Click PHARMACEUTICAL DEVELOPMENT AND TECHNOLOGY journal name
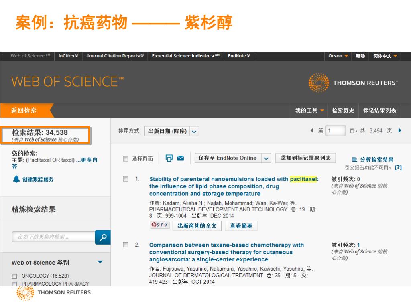The image size is (411, 308). [218, 209]
